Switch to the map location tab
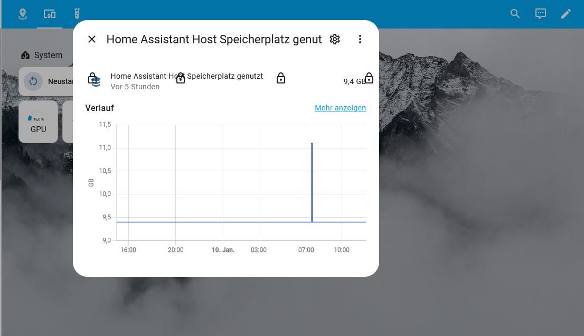The width and height of the screenshot is (584, 336). point(23,14)
